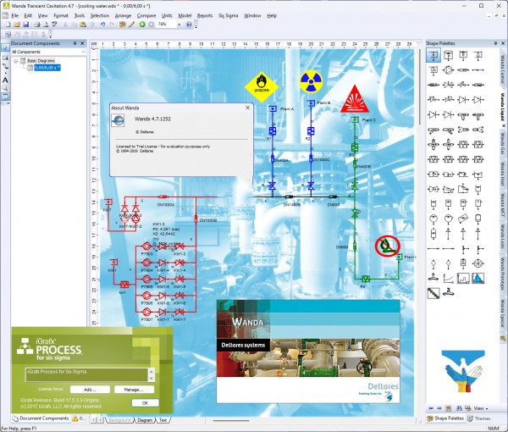This screenshot has width=508, height=432.
Task: Open the Compare menu
Action: pos(146,15)
